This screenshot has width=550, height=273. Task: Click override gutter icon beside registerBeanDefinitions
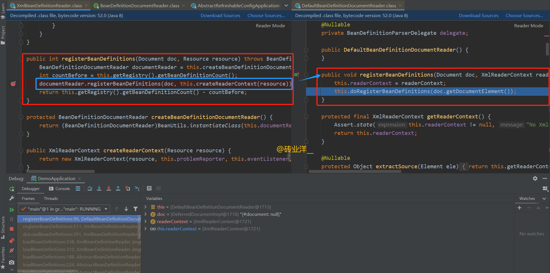[x=297, y=75]
